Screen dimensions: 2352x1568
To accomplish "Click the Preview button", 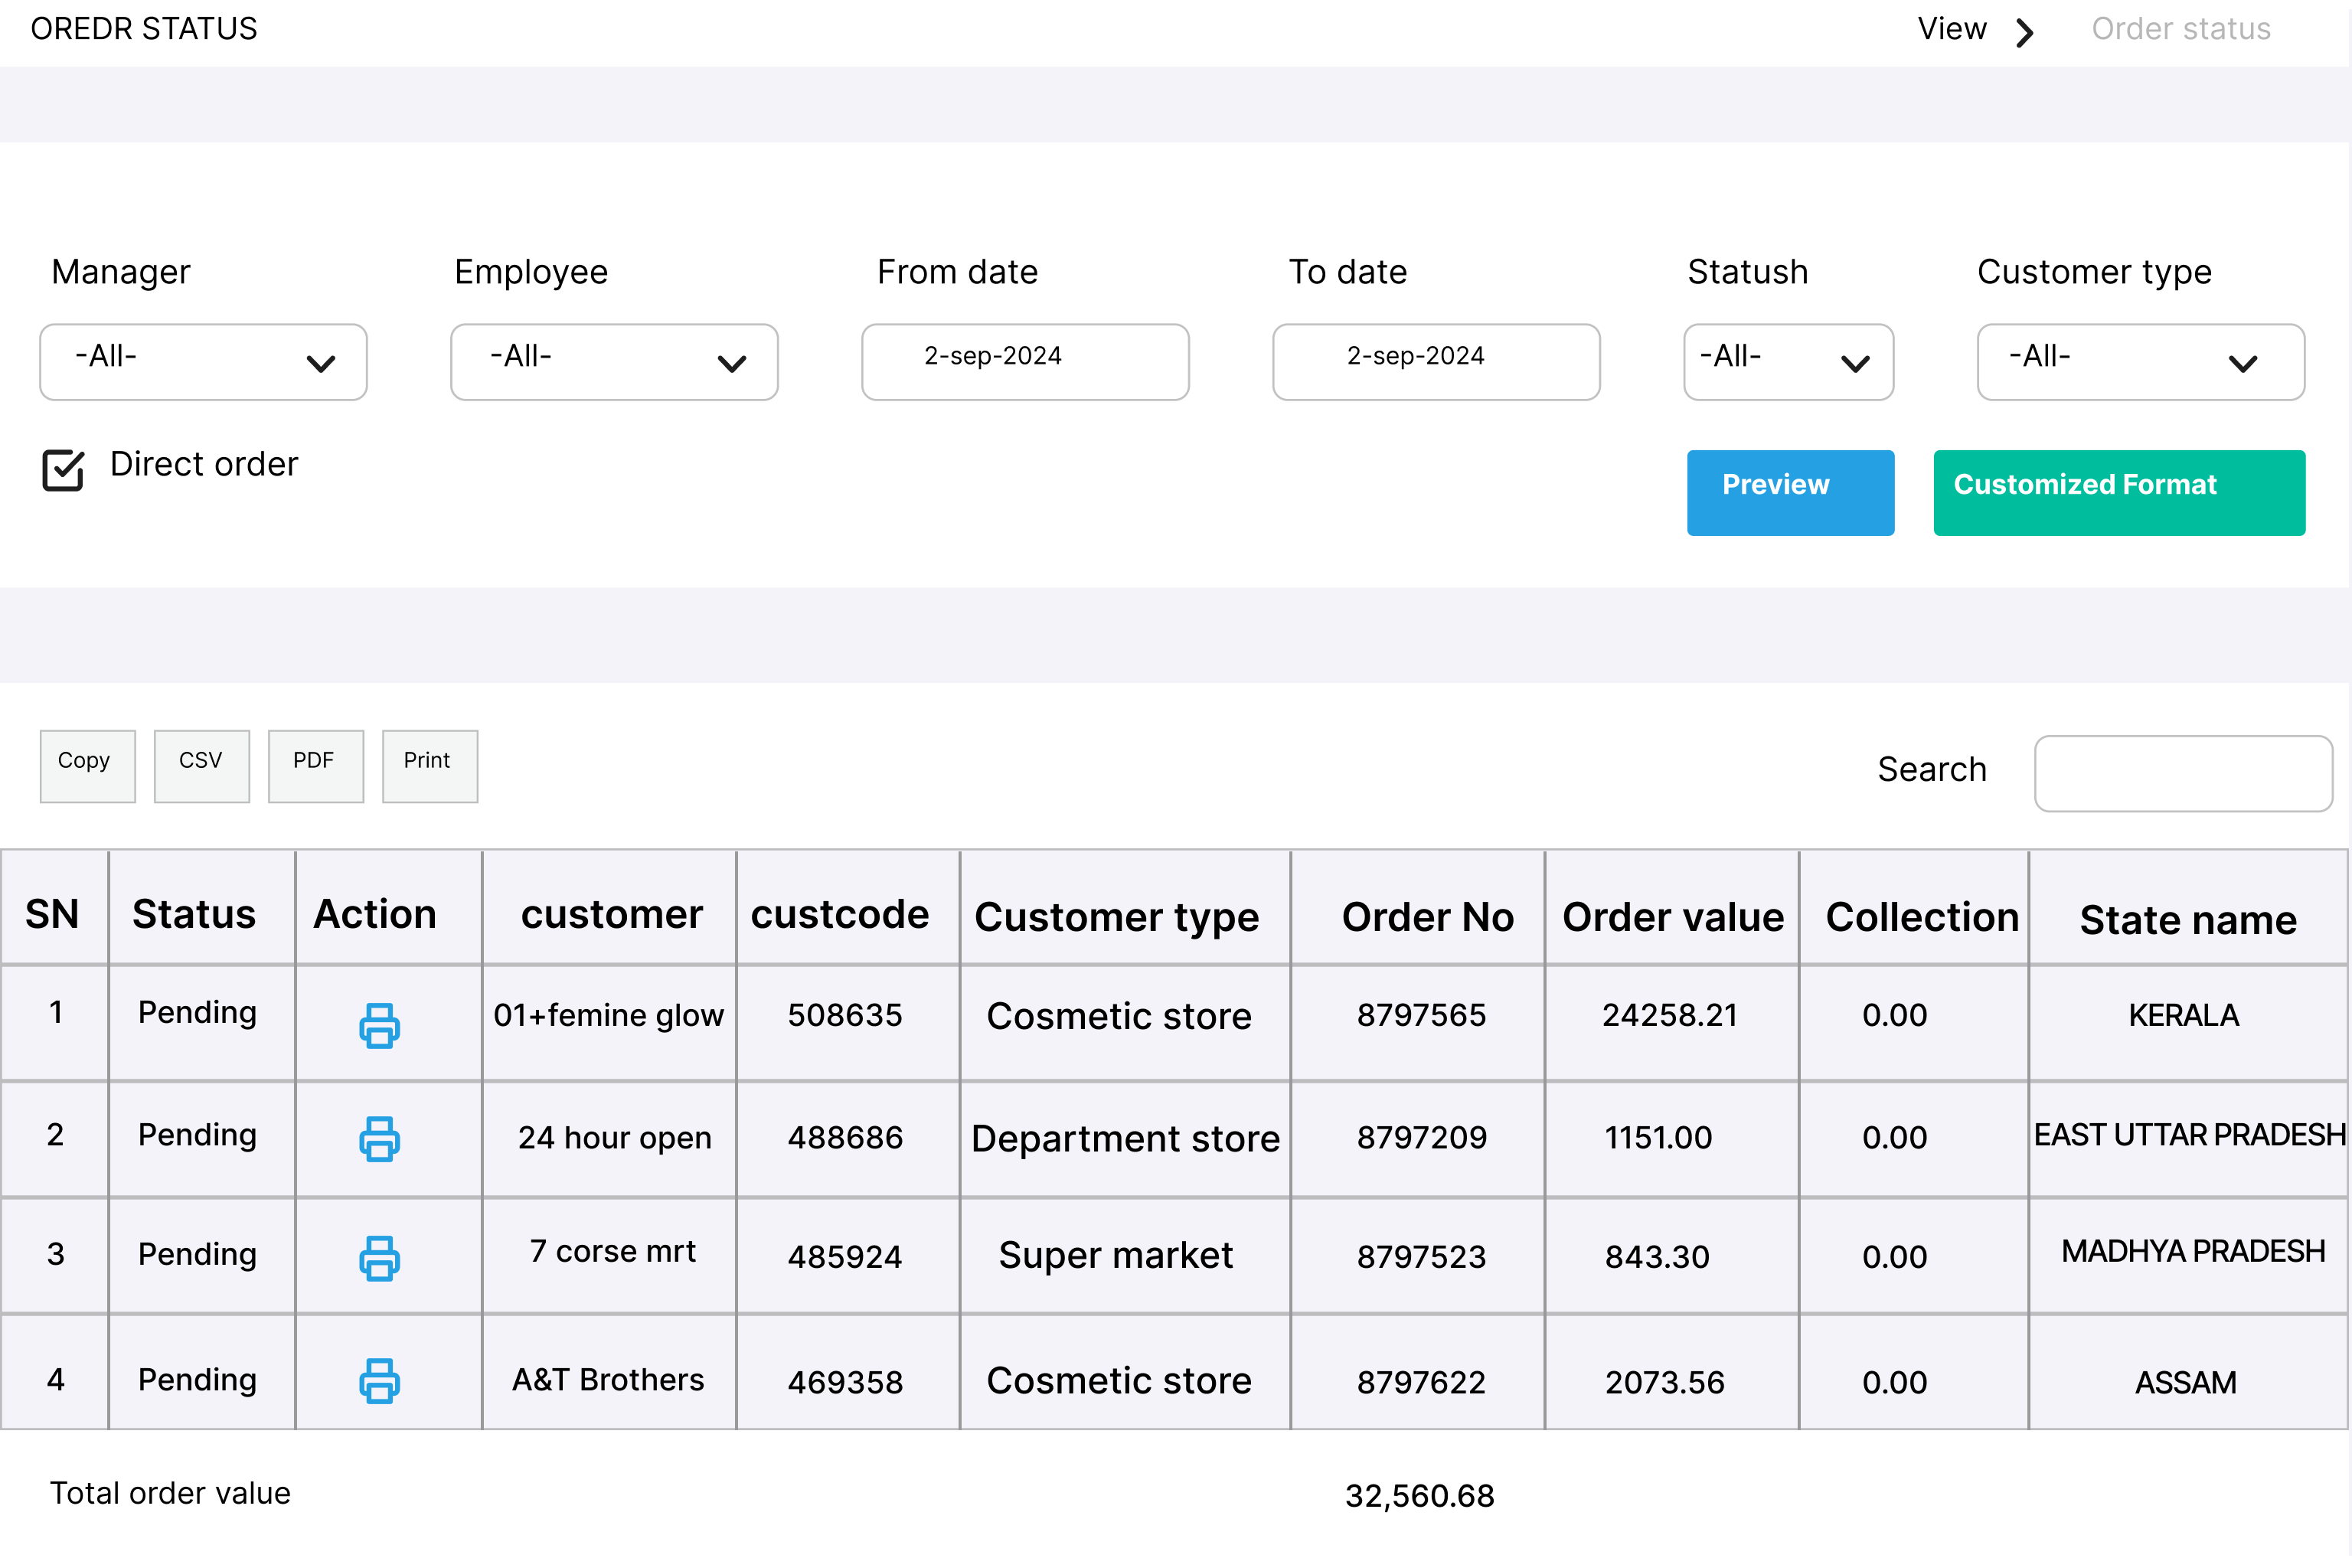I will click(x=1790, y=492).
